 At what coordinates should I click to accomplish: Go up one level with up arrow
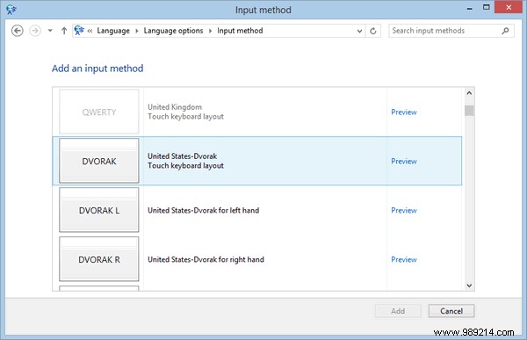(64, 31)
